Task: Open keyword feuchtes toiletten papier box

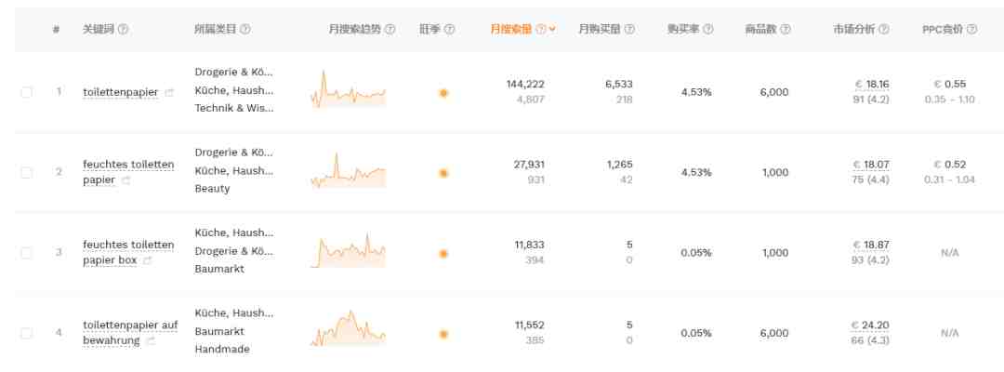Action: pos(128,253)
